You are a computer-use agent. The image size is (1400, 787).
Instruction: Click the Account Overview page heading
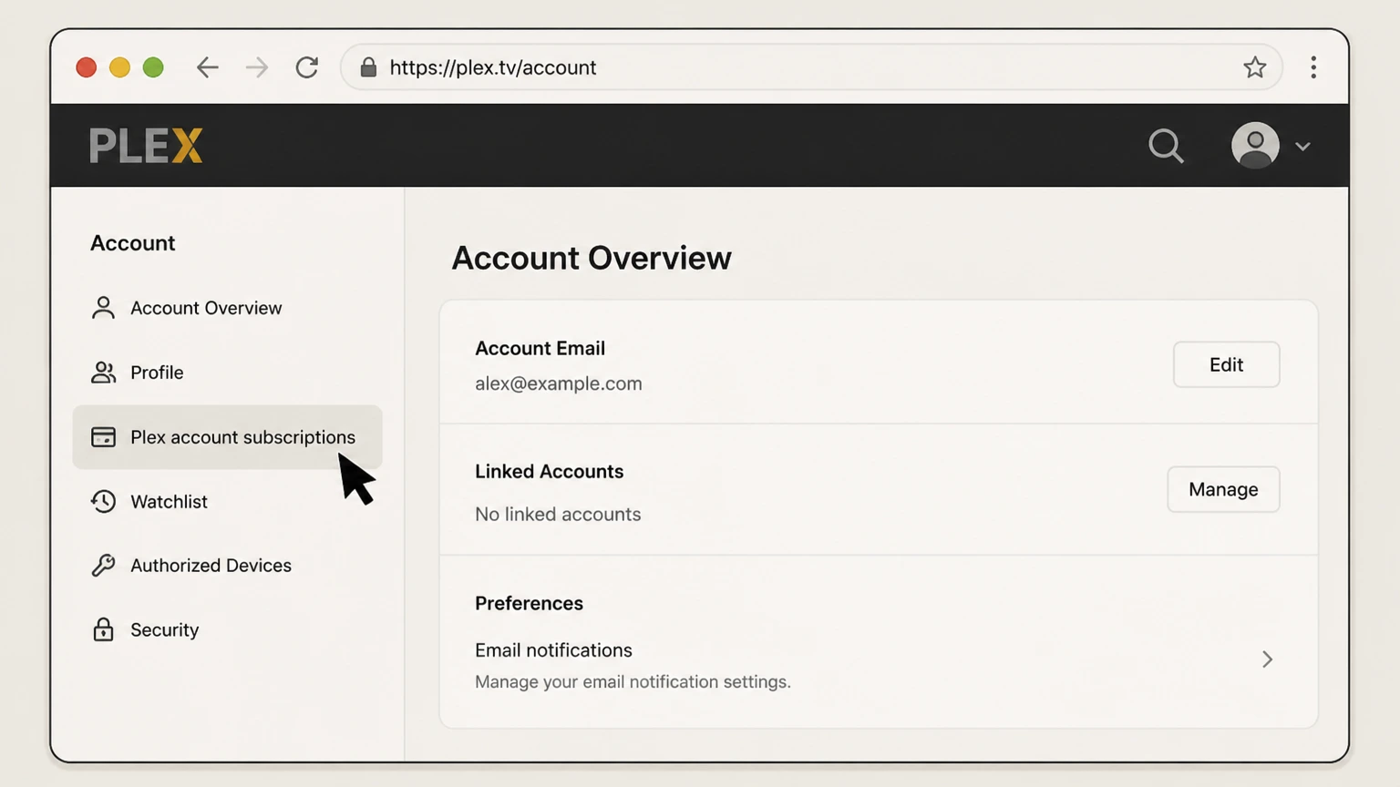click(592, 258)
